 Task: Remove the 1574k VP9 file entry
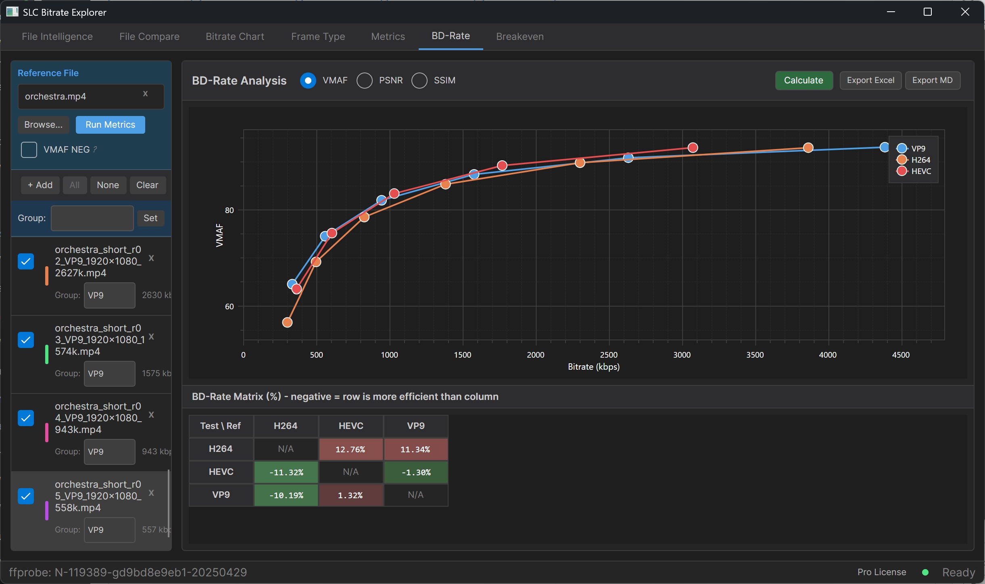coord(151,336)
